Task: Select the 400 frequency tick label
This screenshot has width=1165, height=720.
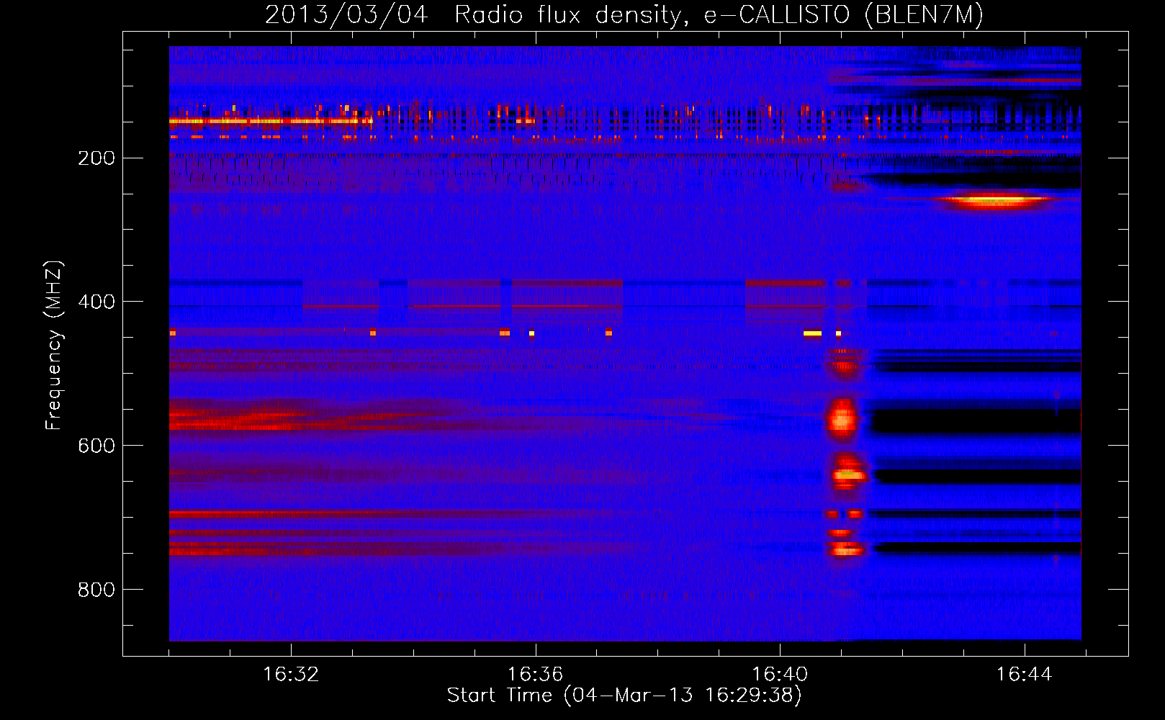Action: click(x=96, y=302)
